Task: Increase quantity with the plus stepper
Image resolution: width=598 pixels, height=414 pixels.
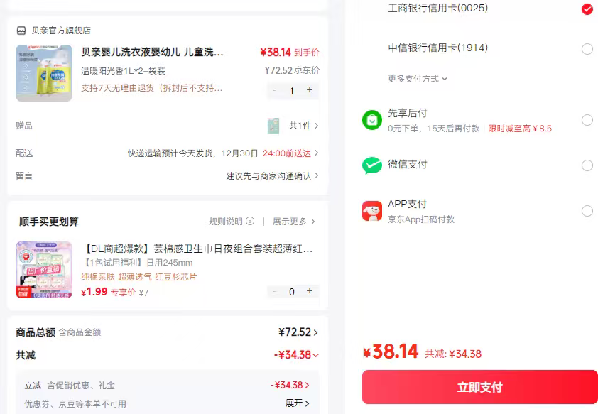Action: [x=310, y=91]
